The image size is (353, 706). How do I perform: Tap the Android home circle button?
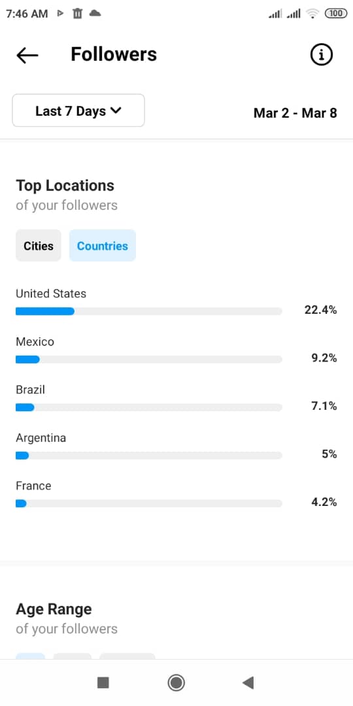click(176, 682)
